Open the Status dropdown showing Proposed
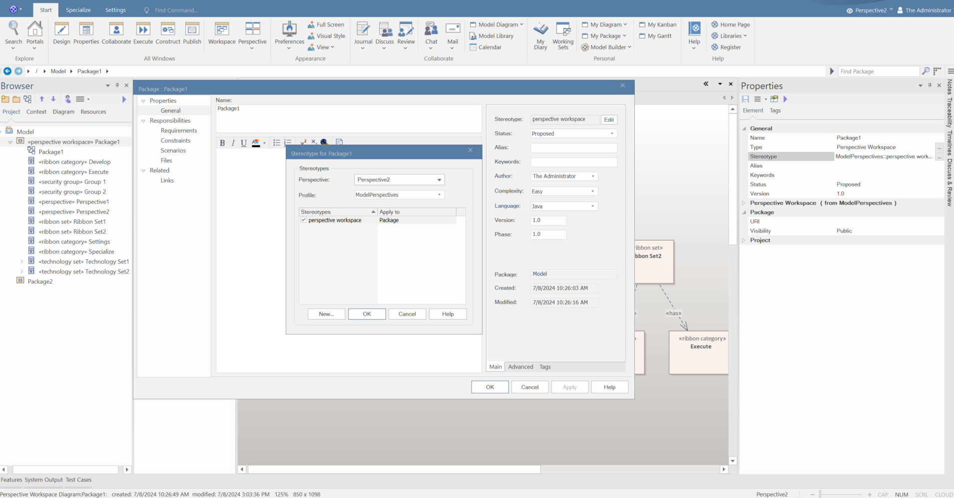 pyautogui.click(x=573, y=134)
